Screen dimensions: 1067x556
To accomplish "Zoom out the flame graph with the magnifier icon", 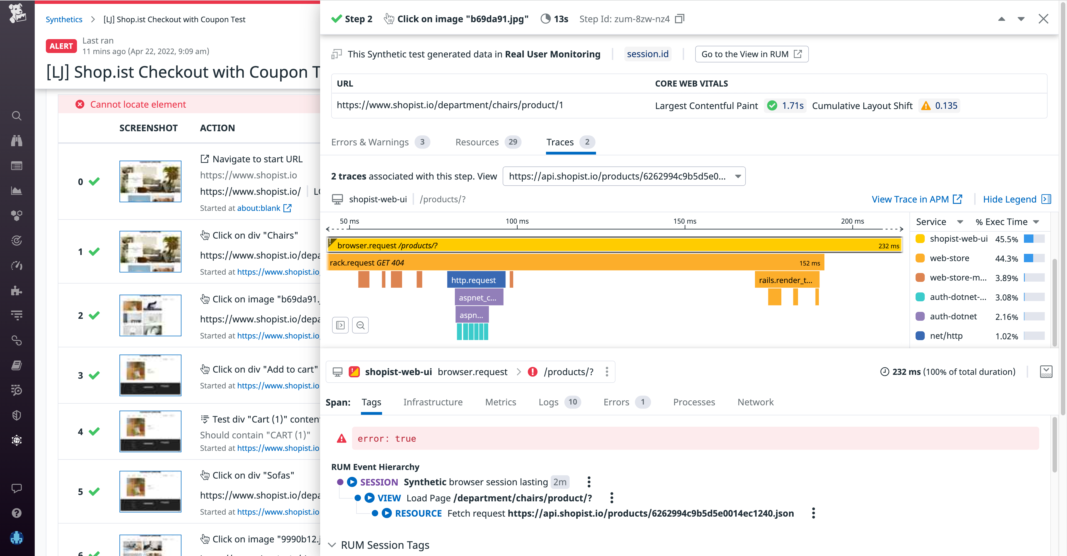I will point(360,325).
